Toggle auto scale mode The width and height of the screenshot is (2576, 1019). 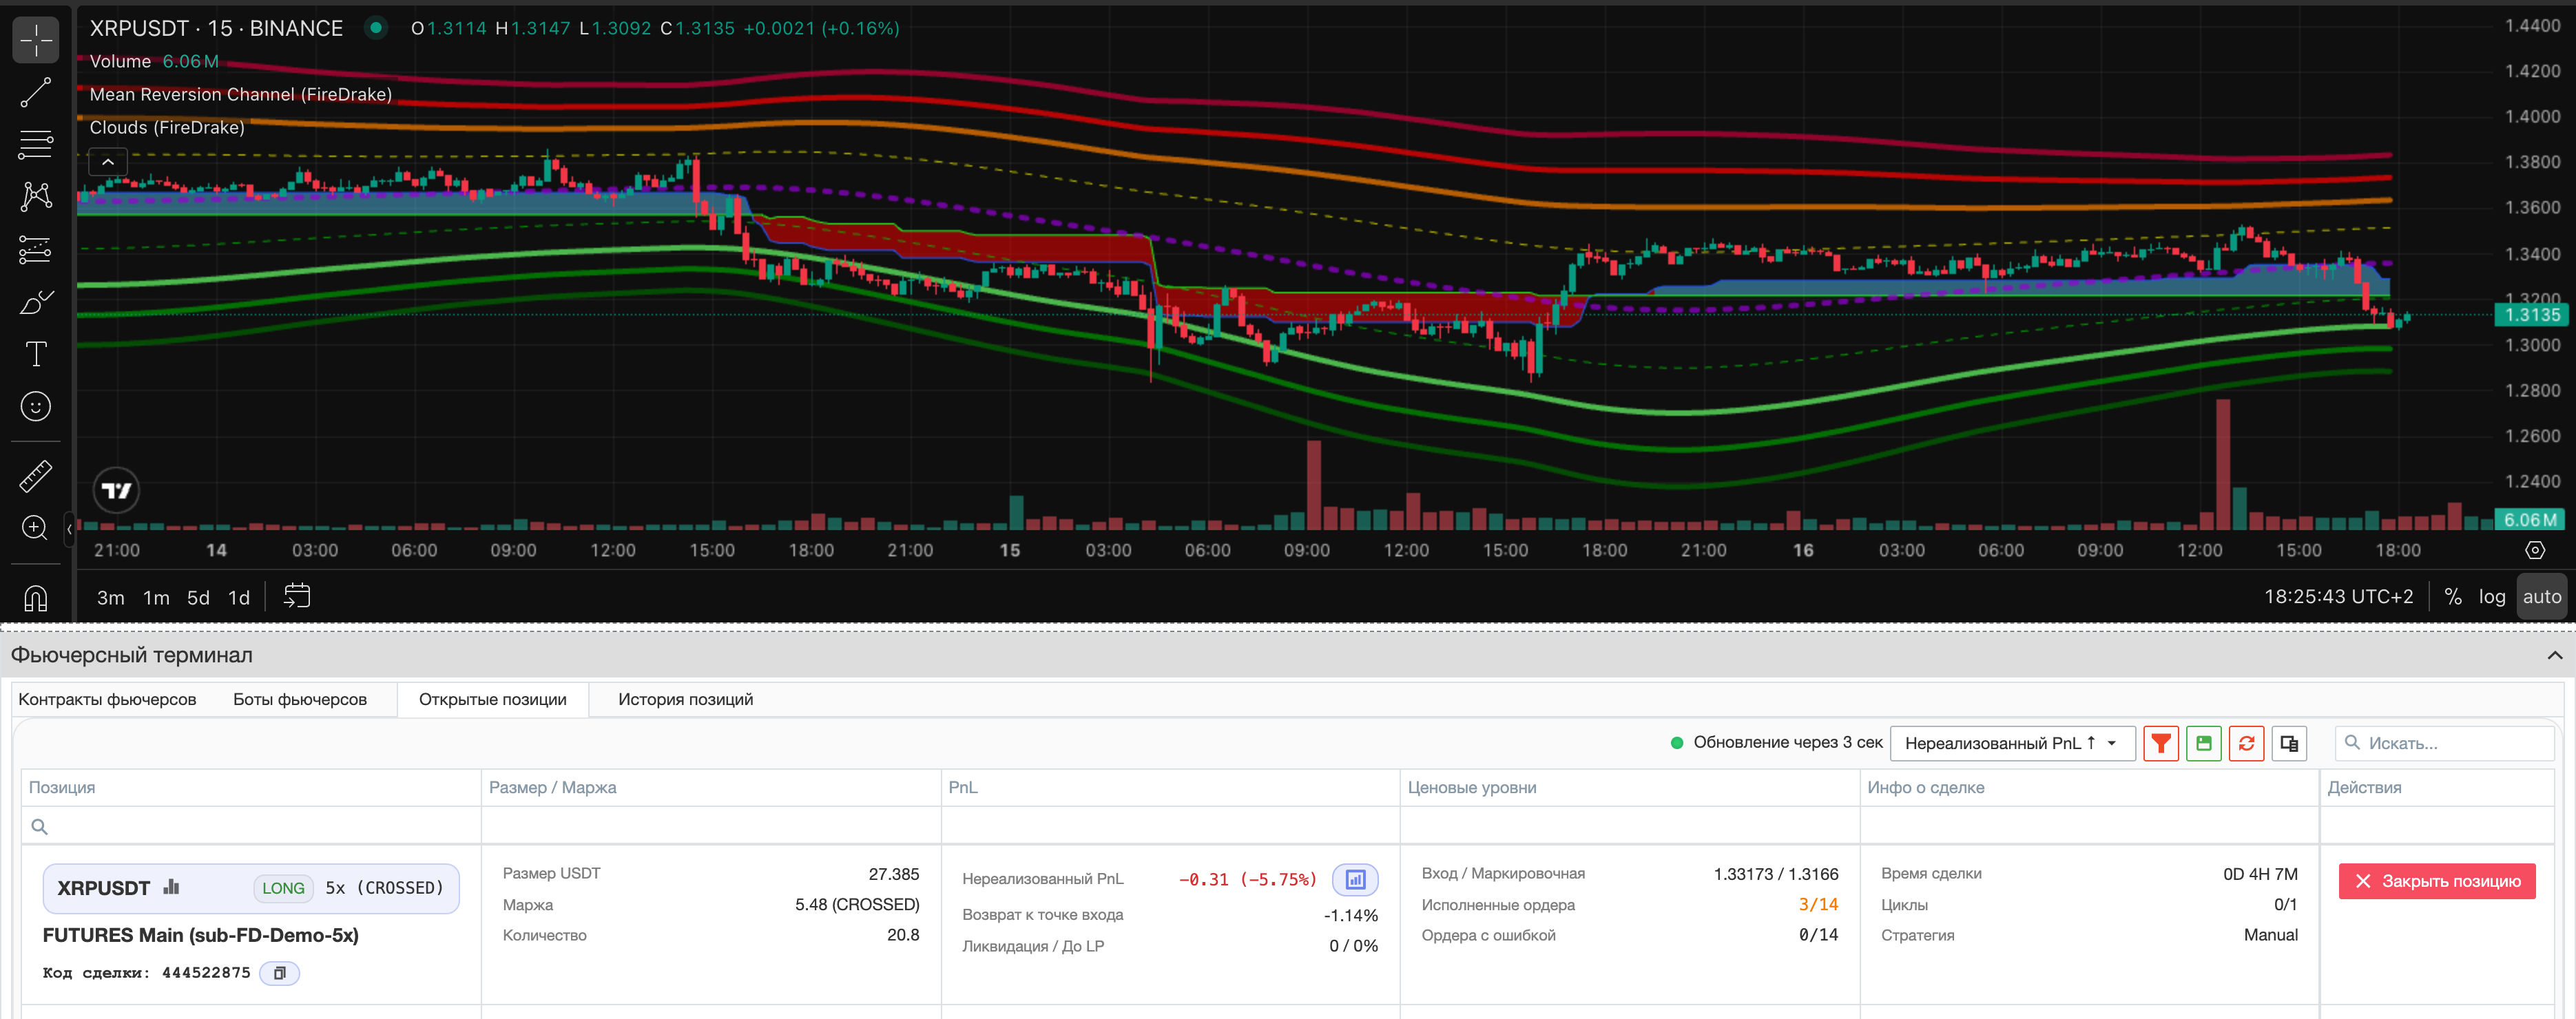(2541, 597)
